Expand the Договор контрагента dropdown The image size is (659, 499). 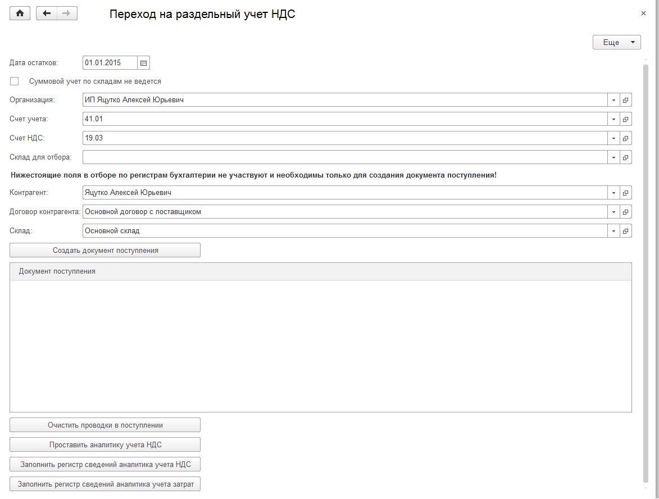[x=613, y=212]
